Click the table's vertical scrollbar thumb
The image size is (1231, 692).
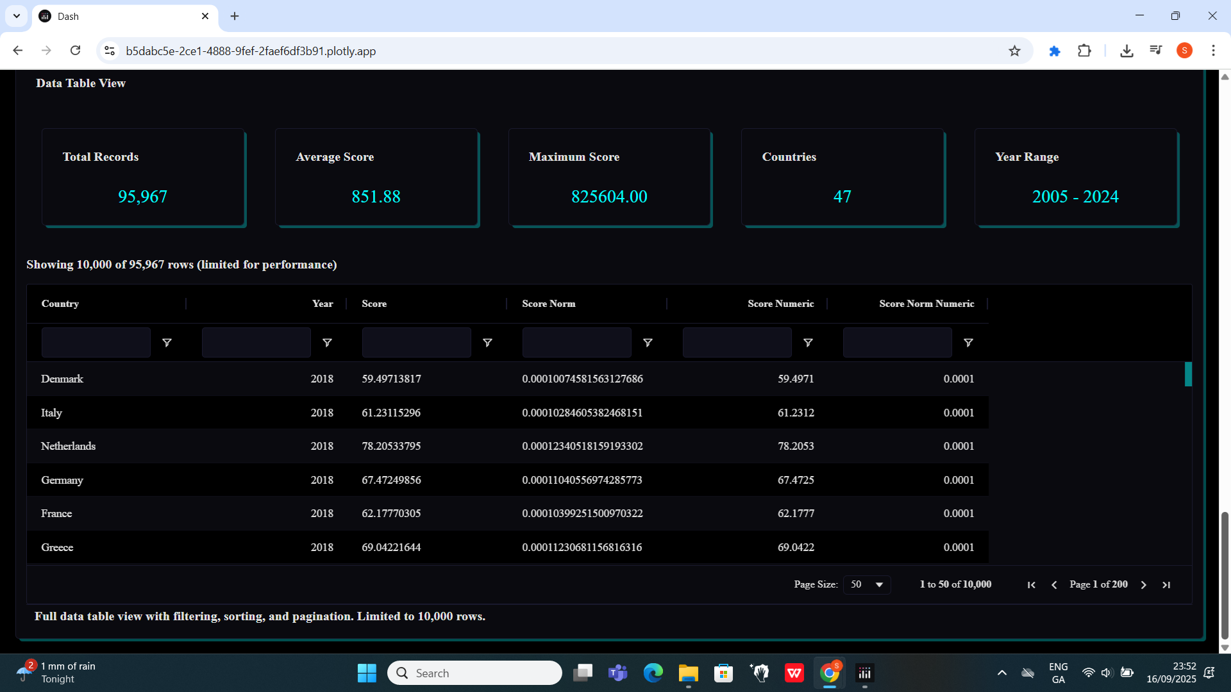[x=1188, y=374]
